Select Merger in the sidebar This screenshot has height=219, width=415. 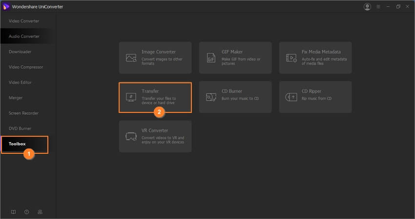pyautogui.click(x=15, y=98)
